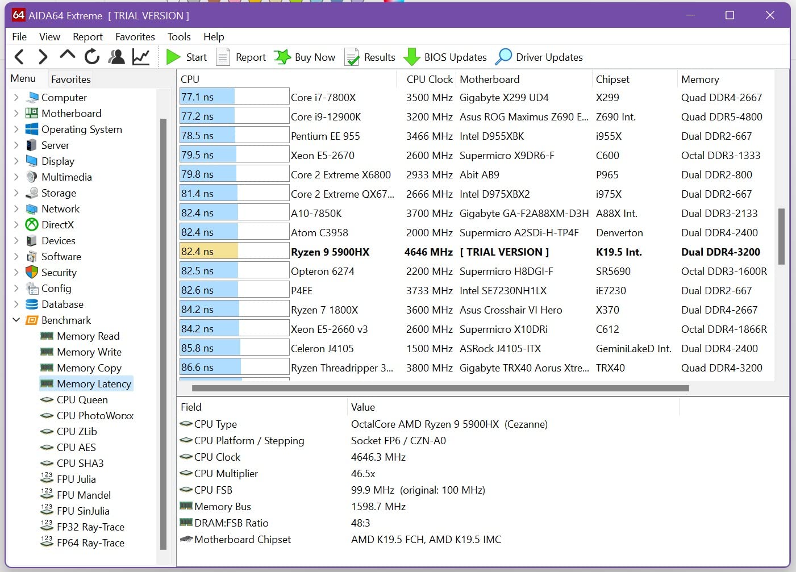Open the graph chart toolbar icon
Screen dimensions: 796x572
(141, 57)
